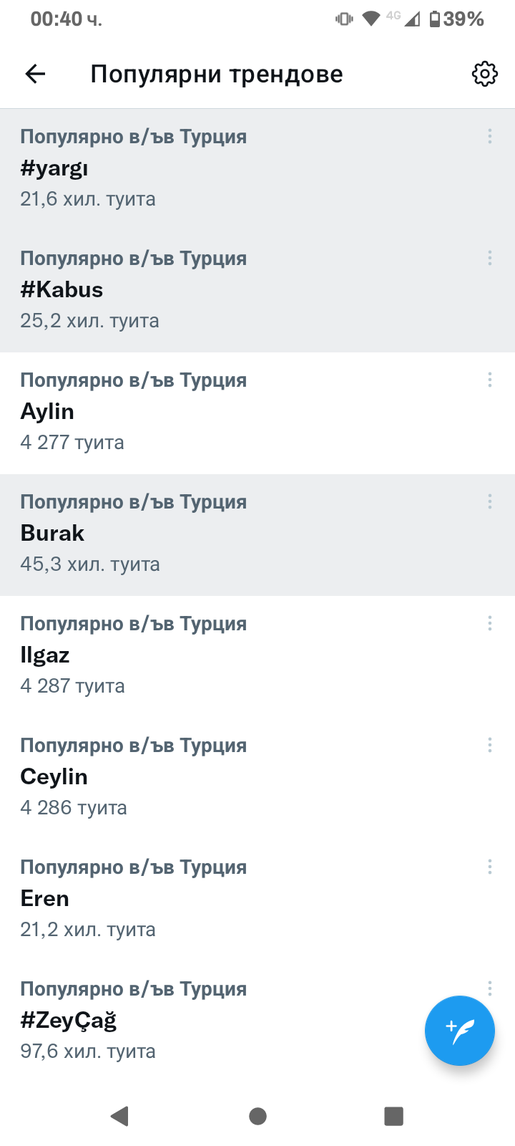Screen dimensions: 515x1146
Task: View tweets for Ilgaz trend
Action: pyautogui.click(x=215, y=656)
